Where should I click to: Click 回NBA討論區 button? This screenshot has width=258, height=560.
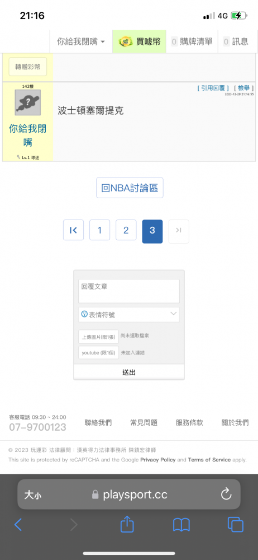[130, 188]
